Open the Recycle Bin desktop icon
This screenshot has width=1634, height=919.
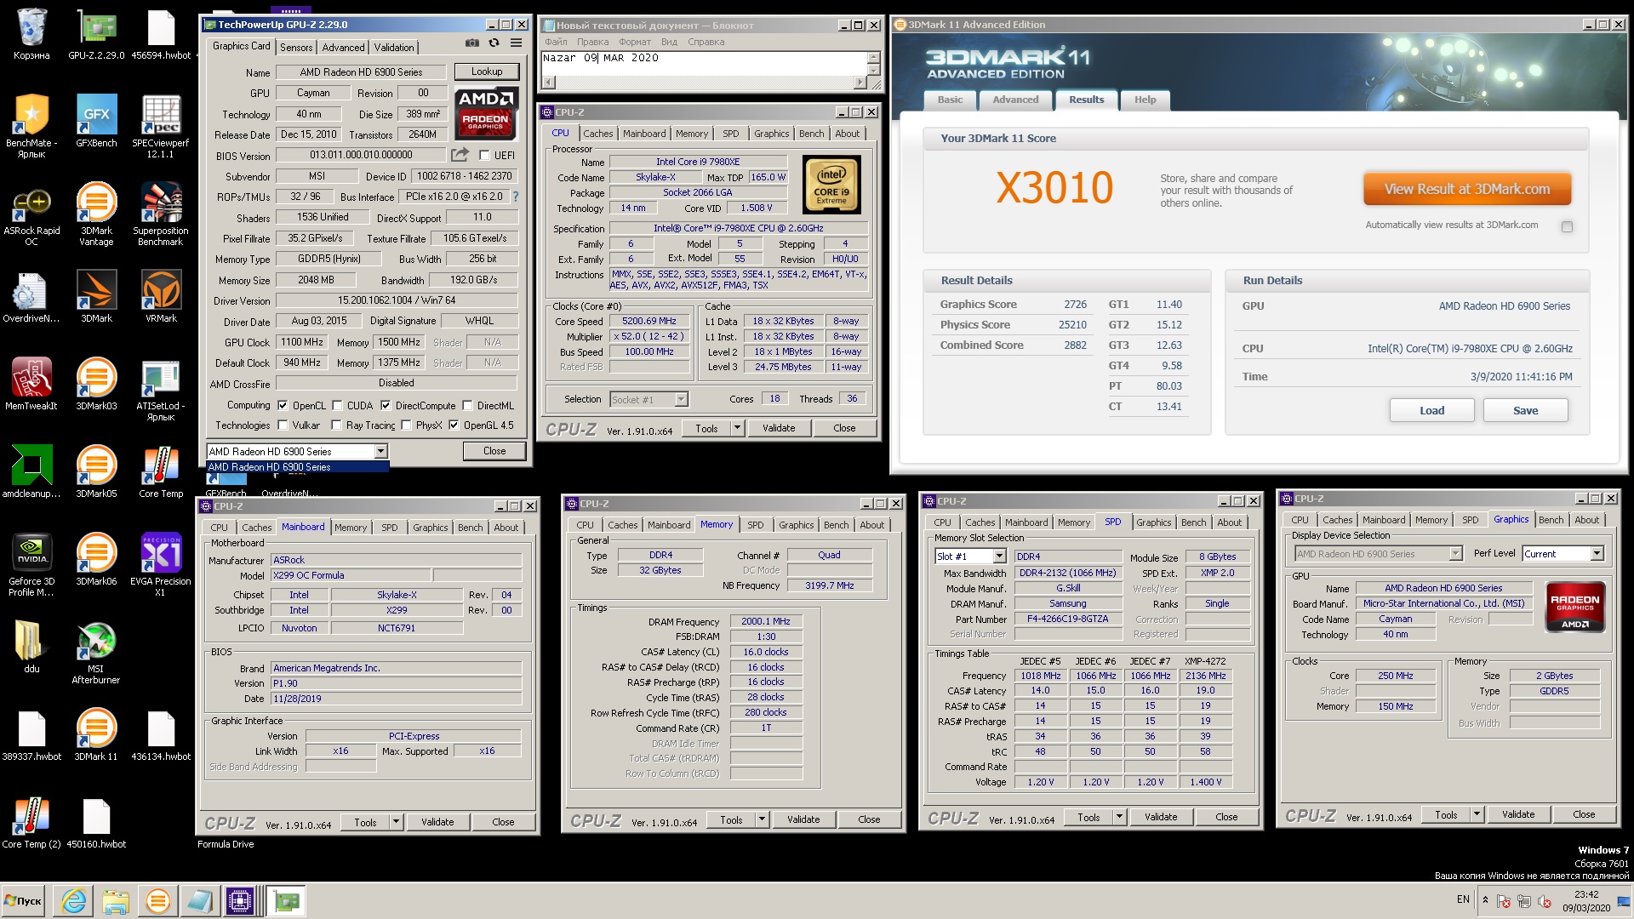point(31,34)
